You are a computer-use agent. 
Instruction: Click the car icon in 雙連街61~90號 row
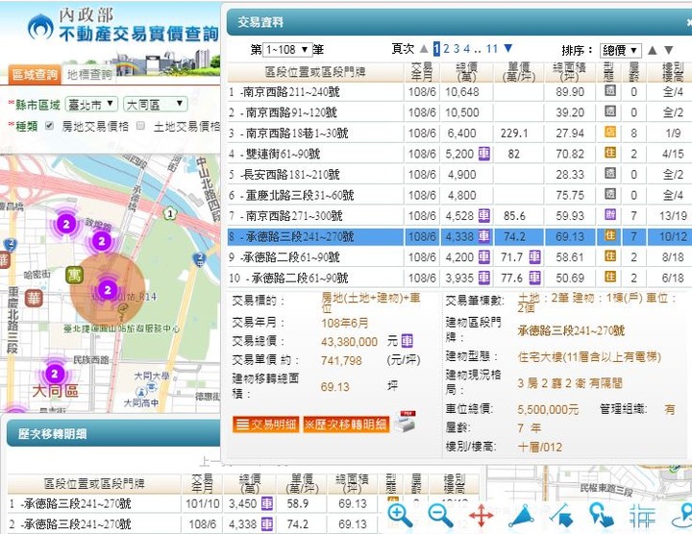pyautogui.click(x=484, y=154)
